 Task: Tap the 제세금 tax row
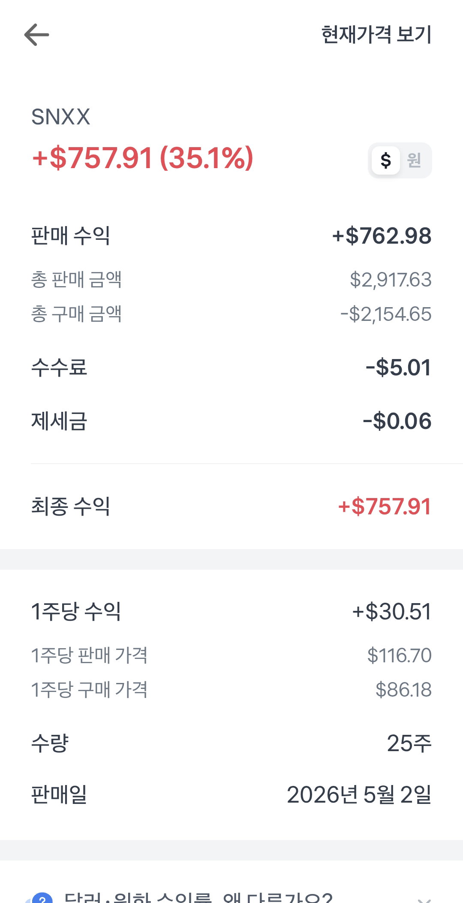[231, 421]
